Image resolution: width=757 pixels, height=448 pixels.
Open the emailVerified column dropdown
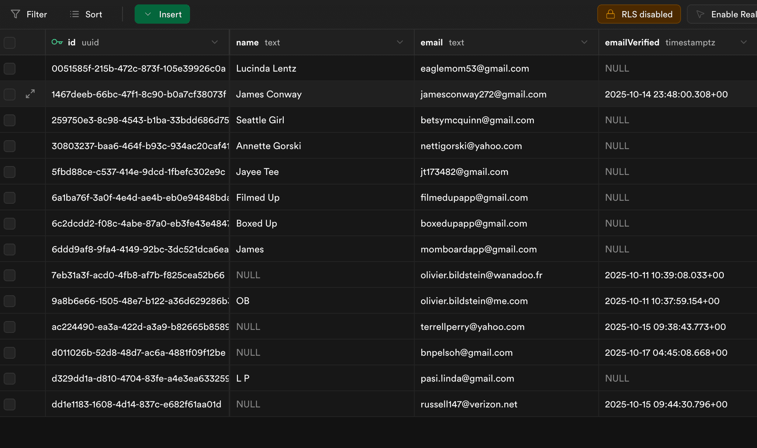coord(744,42)
